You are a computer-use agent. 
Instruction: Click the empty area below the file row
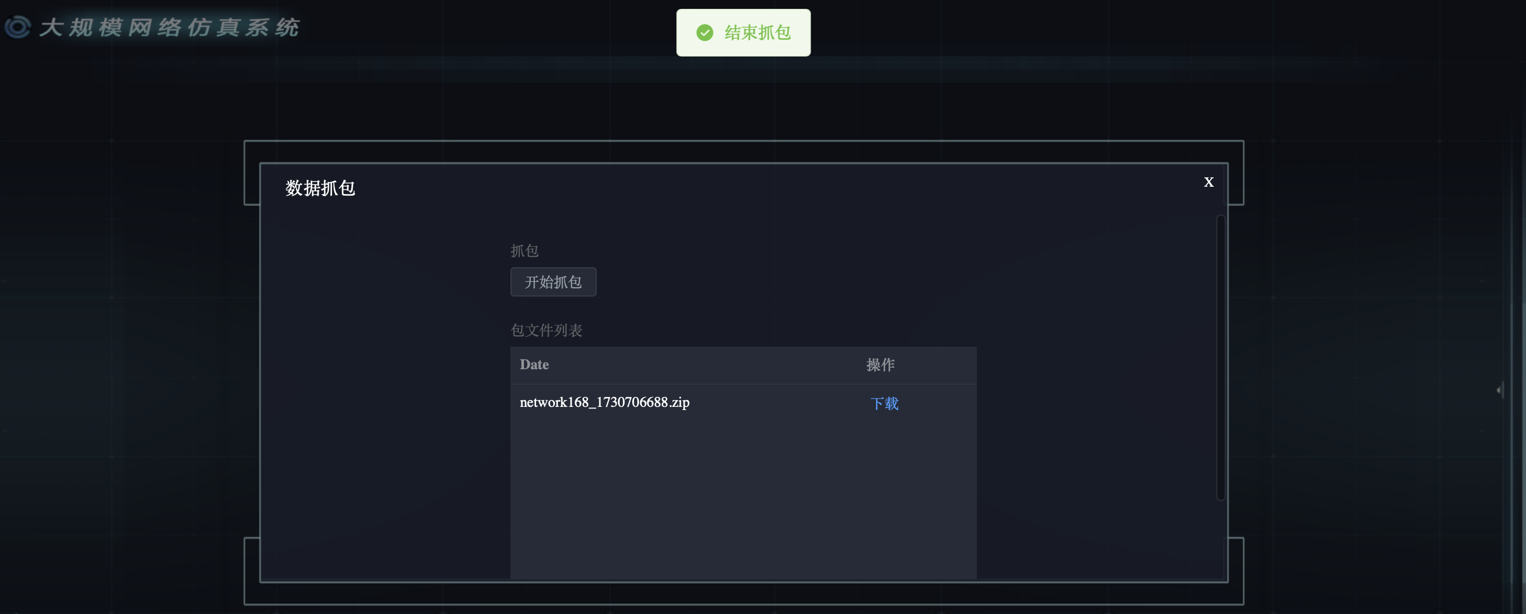pos(743,498)
